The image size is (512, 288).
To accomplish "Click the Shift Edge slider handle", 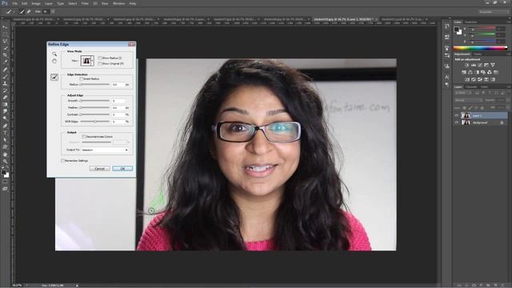I will [x=95, y=122].
